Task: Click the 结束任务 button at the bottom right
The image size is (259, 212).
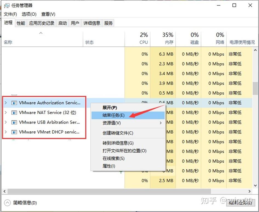Action: (240, 203)
